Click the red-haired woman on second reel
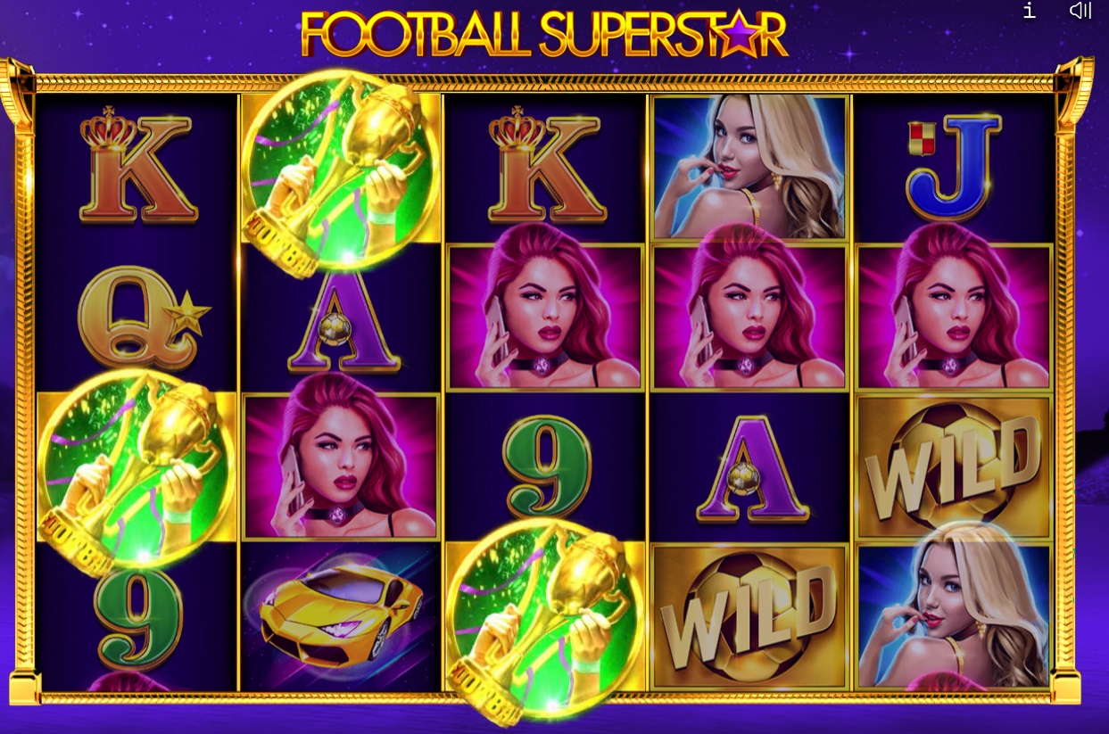Viewport: 1109px width, 734px height. coord(341,466)
